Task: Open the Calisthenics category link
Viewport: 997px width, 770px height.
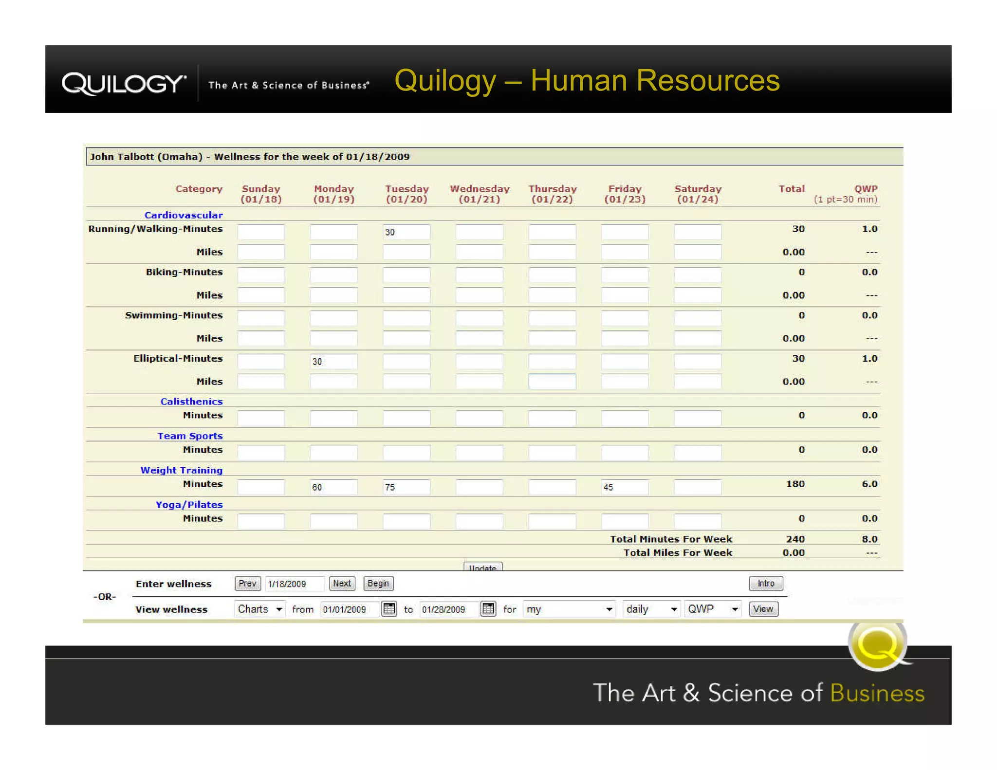Action: tap(191, 402)
